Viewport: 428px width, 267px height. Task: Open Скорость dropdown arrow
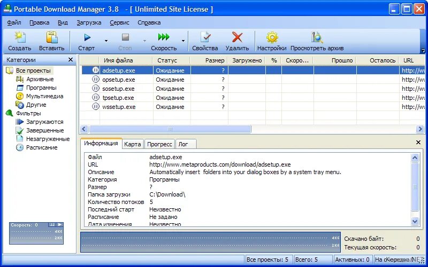click(183, 41)
